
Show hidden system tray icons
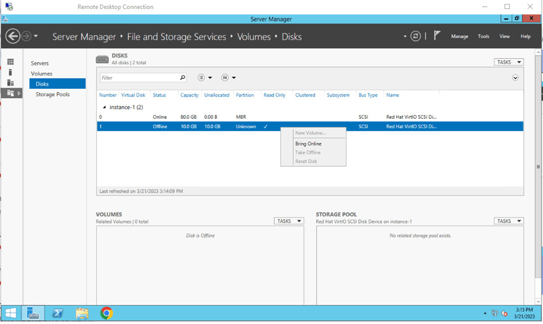coord(485,313)
